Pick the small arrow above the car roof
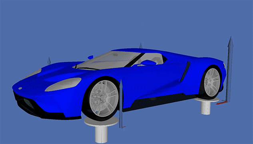Screen dimensions: 253x144 (141, 45)
